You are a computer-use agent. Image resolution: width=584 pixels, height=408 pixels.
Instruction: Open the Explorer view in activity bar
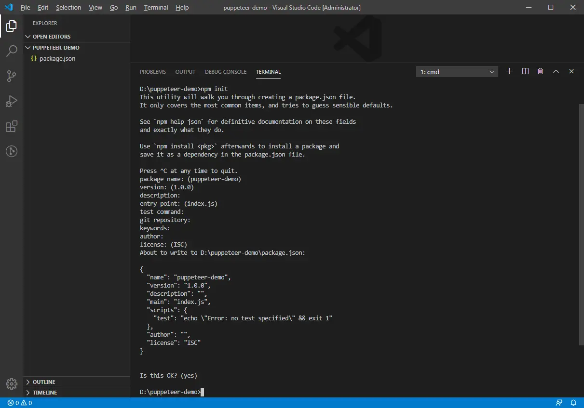click(12, 26)
